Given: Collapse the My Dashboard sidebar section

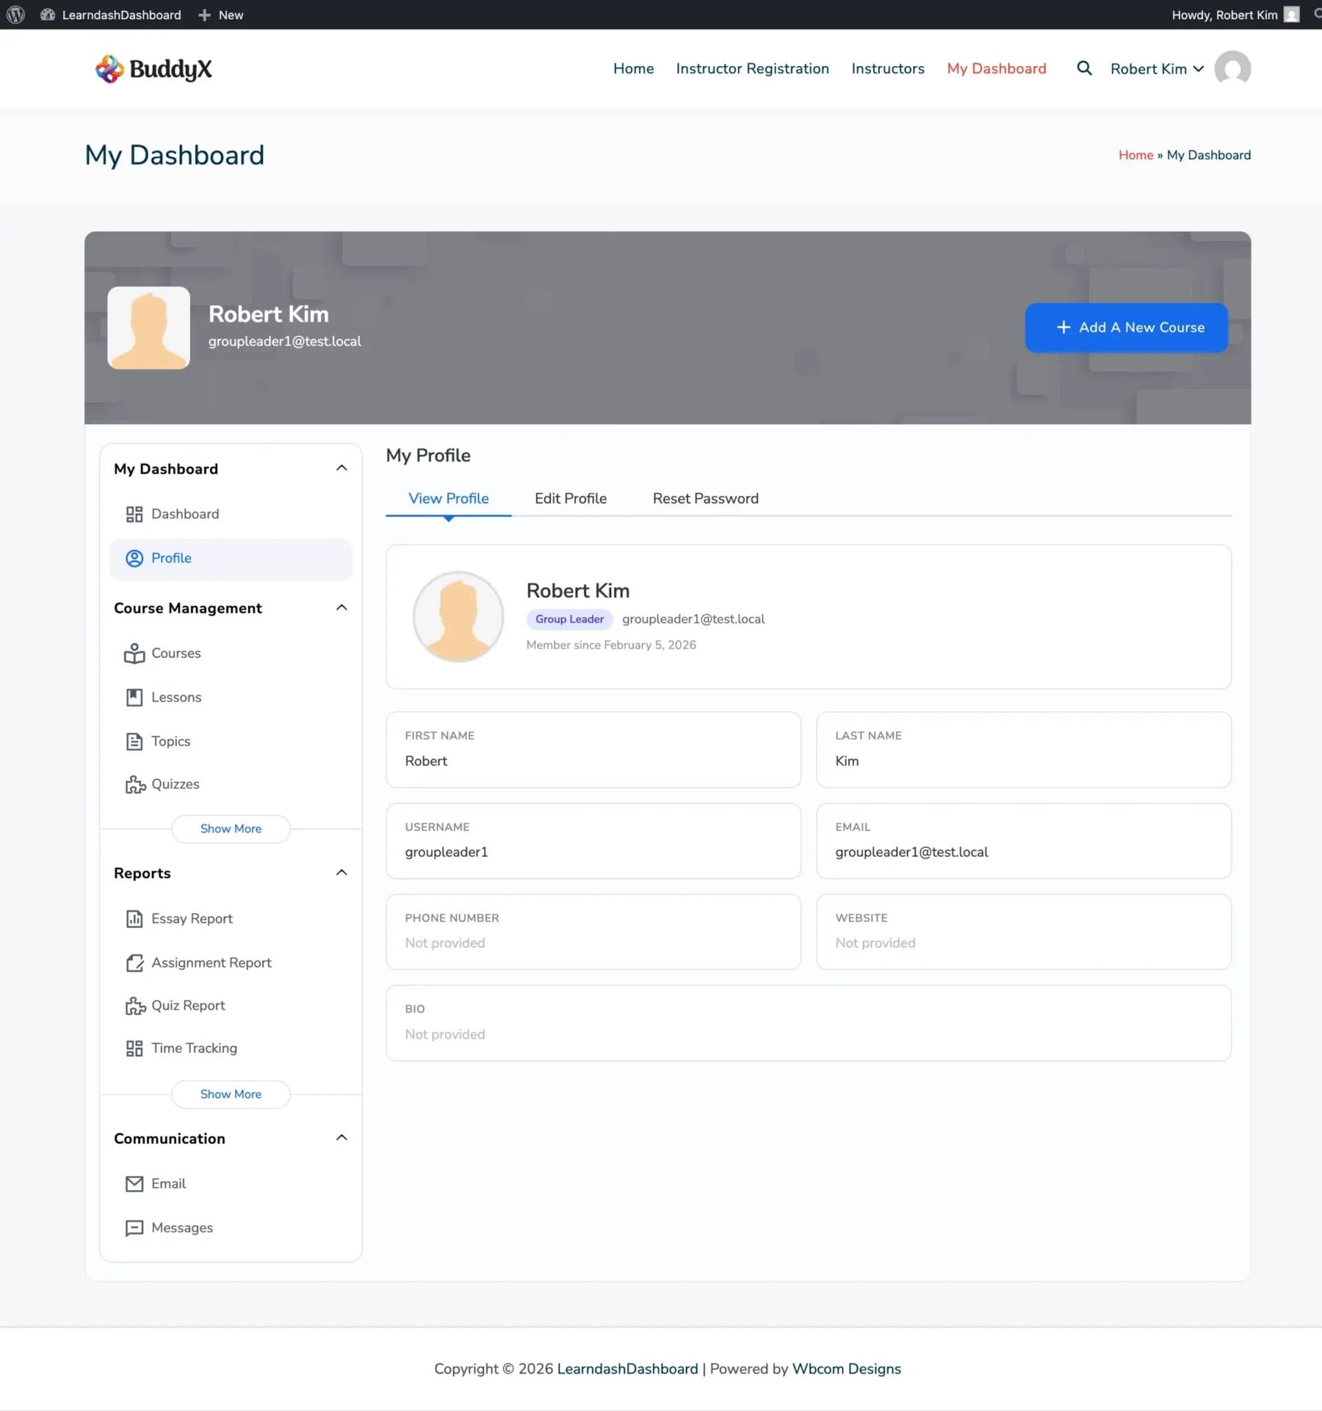Looking at the screenshot, I should tap(342, 468).
